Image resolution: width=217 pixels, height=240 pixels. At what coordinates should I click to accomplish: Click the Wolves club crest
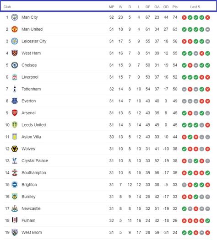pyautogui.click(x=15, y=149)
